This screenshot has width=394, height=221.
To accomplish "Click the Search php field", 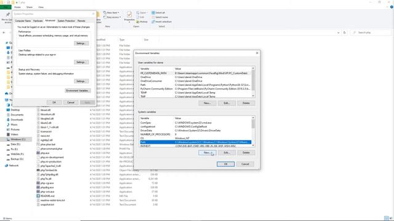I will pos(371,33).
